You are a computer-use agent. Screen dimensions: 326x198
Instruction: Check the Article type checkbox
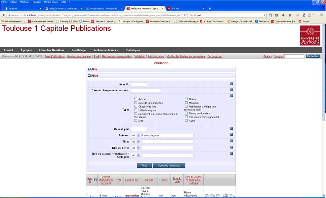coord(136,99)
